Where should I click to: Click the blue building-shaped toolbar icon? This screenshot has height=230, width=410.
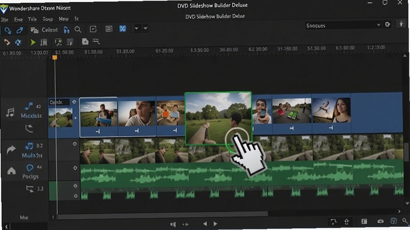pyautogui.click(x=67, y=30)
